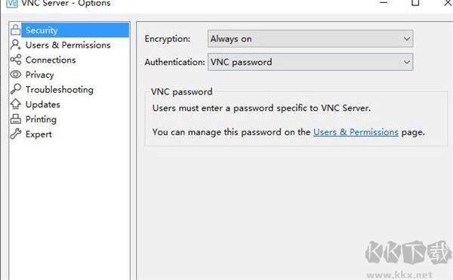Open the Authentication dropdown

(310, 62)
